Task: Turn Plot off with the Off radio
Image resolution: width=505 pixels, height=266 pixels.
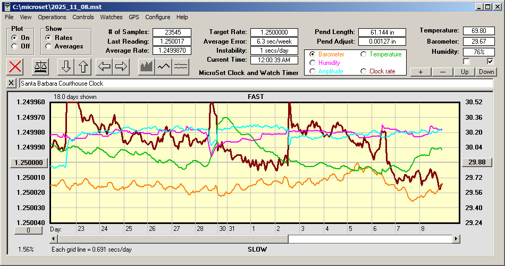Action: pos(14,46)
